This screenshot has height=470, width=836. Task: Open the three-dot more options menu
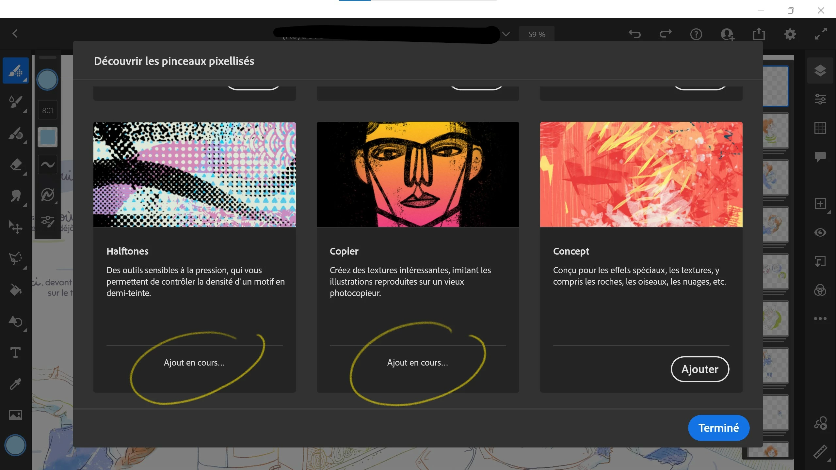coord(820,319)
